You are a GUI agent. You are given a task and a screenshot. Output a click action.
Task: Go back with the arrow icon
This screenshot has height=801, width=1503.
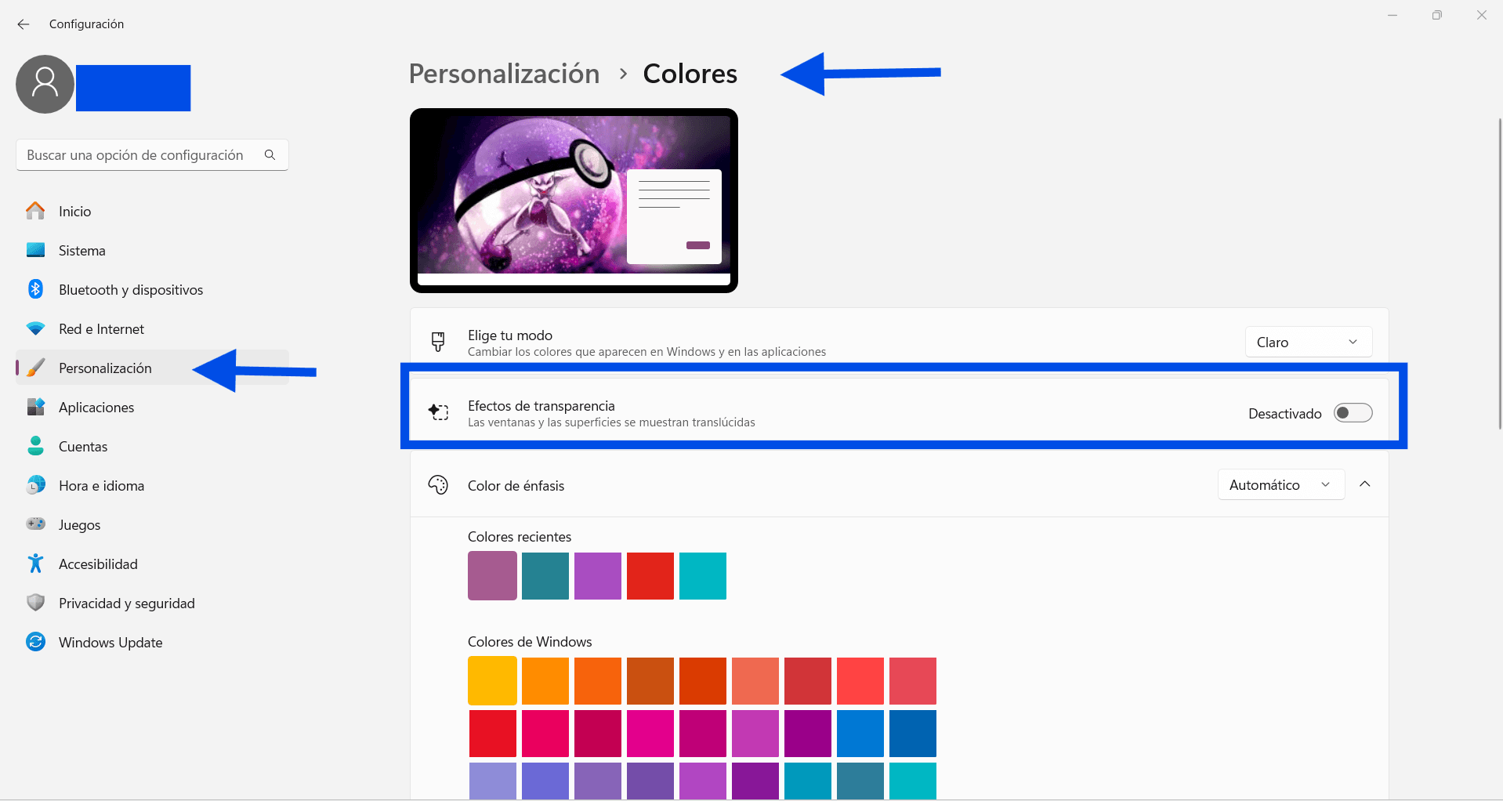click(x=24, y=24)
